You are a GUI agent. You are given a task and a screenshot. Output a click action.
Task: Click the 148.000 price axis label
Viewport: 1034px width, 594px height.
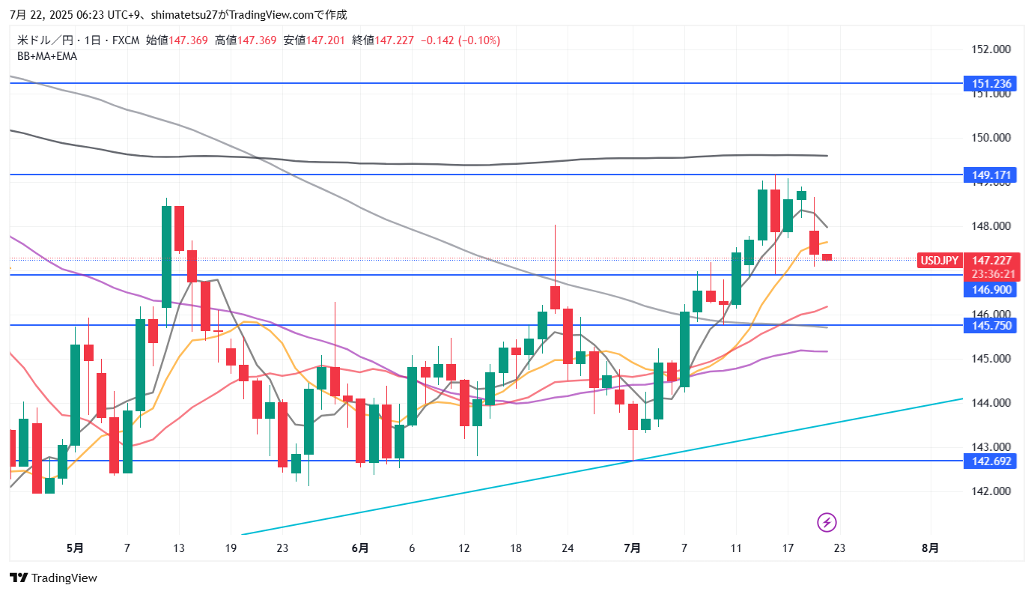point(991,226)
